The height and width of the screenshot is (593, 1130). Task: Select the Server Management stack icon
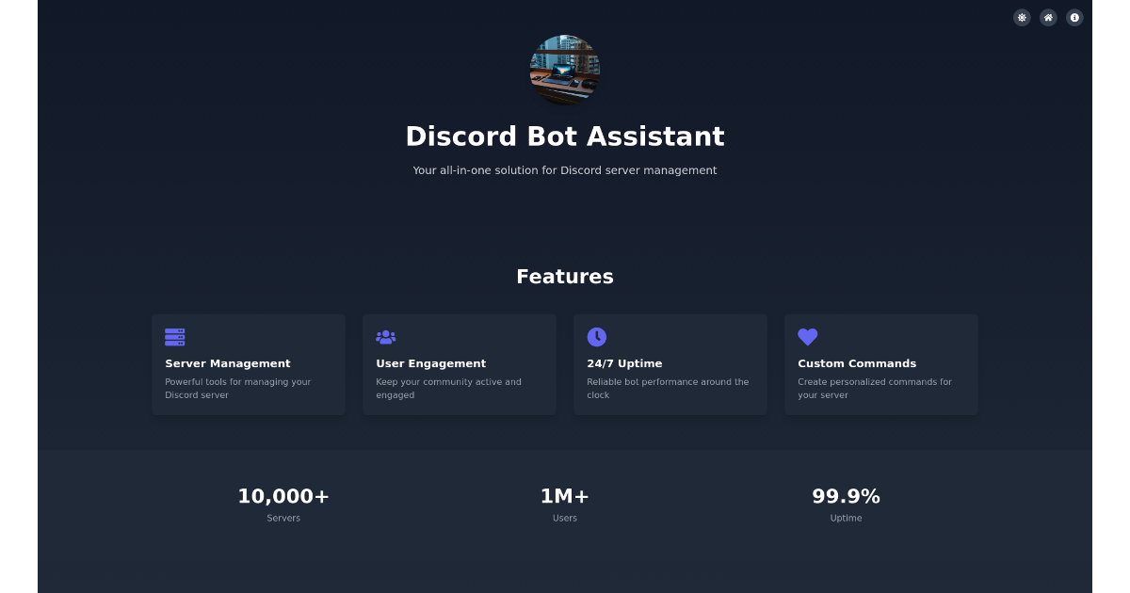click(174, 336)
